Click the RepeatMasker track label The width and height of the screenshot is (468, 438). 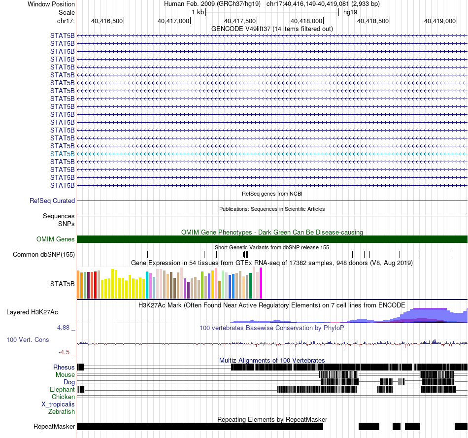point(54,426)
